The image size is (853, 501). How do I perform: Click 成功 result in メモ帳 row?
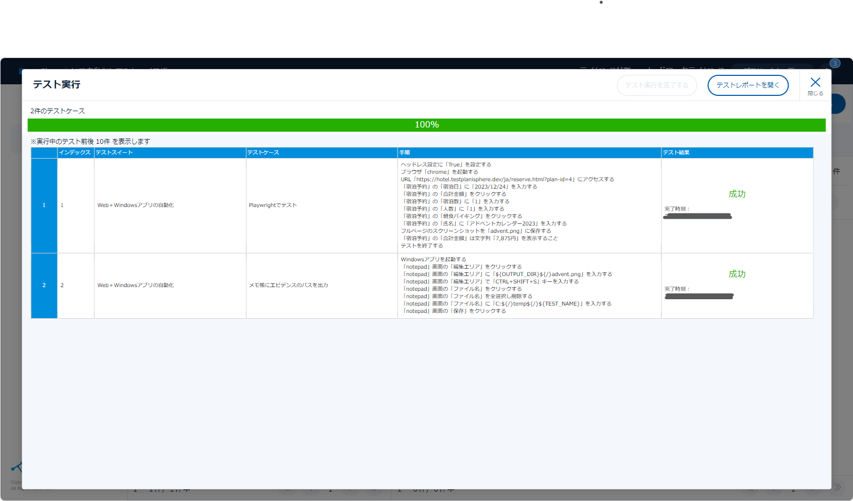(x=737, y=274)
